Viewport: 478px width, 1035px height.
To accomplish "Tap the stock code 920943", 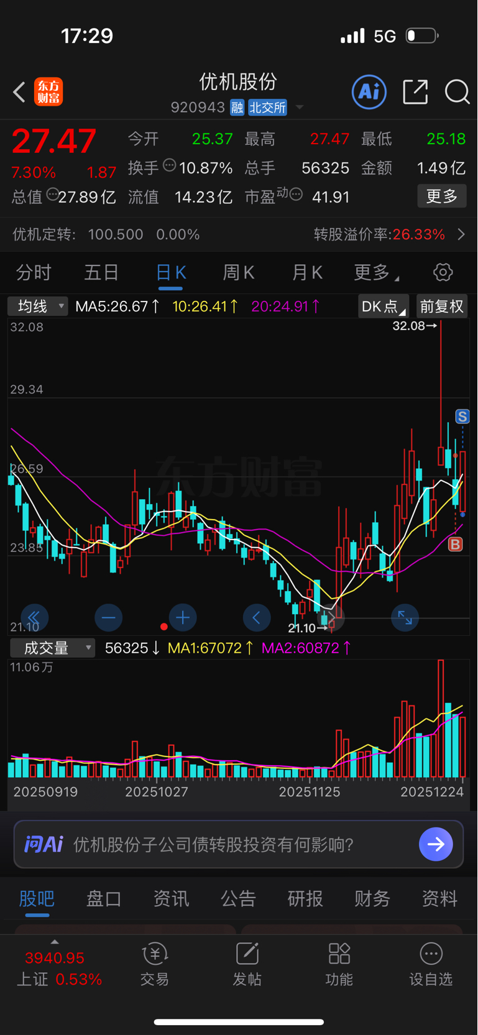I will pos(198,108).
